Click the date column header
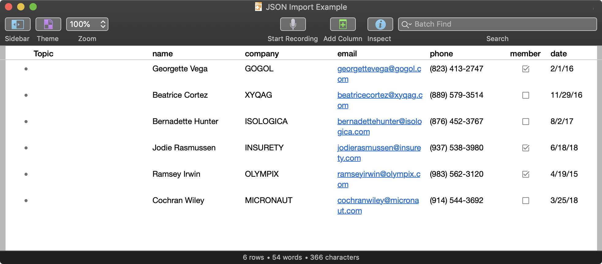 tap(559, 54)
